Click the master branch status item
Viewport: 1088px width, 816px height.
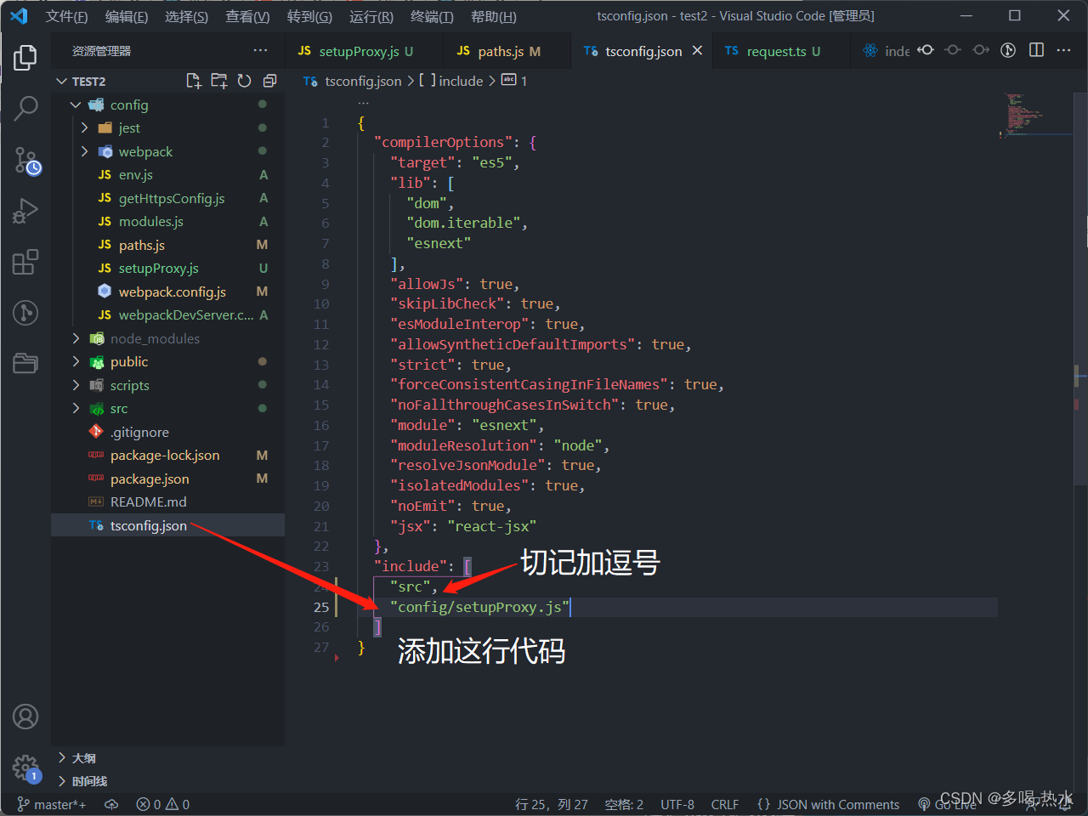click(x=52, y=804)
